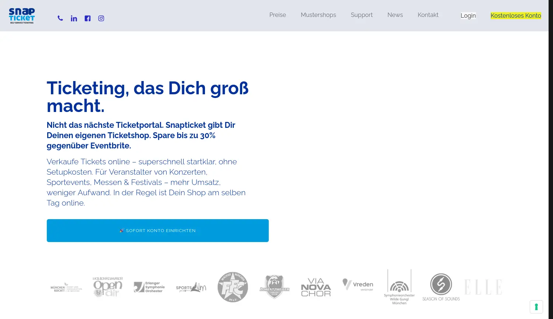553x319 pixels.
Task: Click the FFC Wacker München club badge
Action: [x=233, y=287]
